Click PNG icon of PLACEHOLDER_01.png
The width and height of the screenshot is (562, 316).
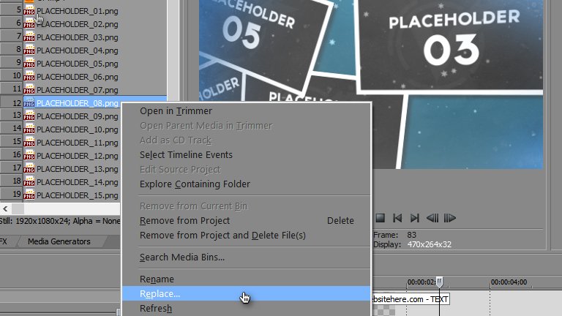coord(29,11)
